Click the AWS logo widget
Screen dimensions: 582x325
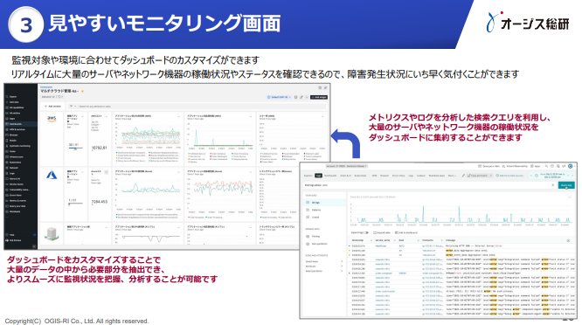coord(52,120)
